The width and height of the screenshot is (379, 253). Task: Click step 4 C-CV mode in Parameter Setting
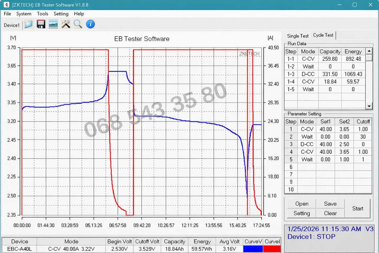[307, 152]
